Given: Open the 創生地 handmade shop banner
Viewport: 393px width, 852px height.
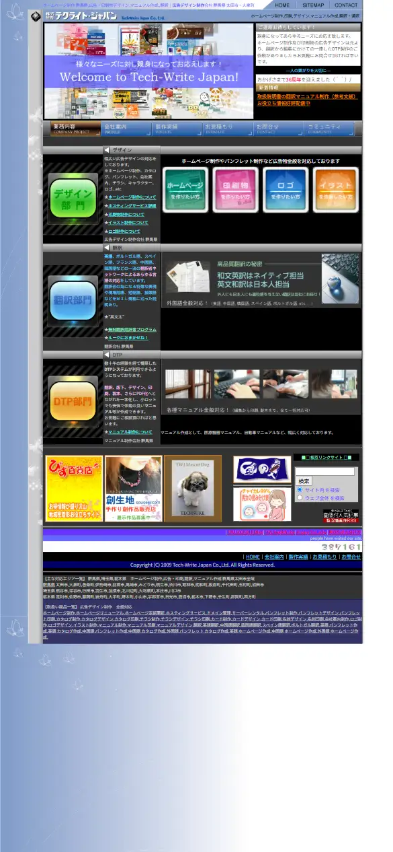Looking at the screenshot, I should 133,489.
